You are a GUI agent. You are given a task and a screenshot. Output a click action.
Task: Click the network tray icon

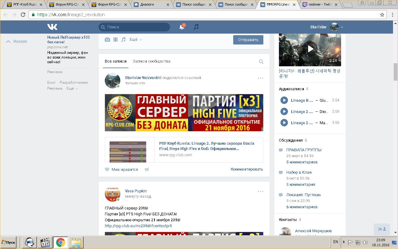coord(358,242)
